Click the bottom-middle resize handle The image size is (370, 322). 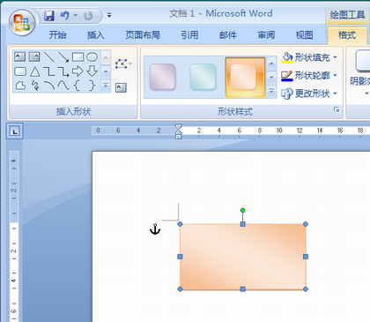(x=242, y=289)
